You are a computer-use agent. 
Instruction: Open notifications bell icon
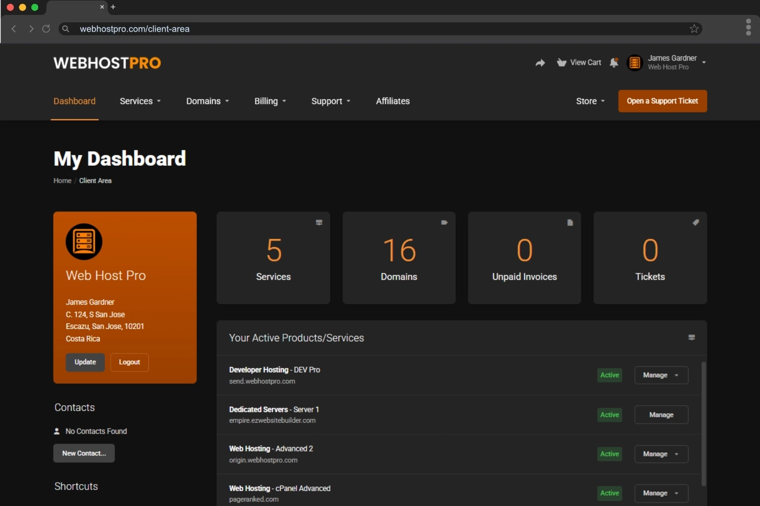(x=614, y=63)
